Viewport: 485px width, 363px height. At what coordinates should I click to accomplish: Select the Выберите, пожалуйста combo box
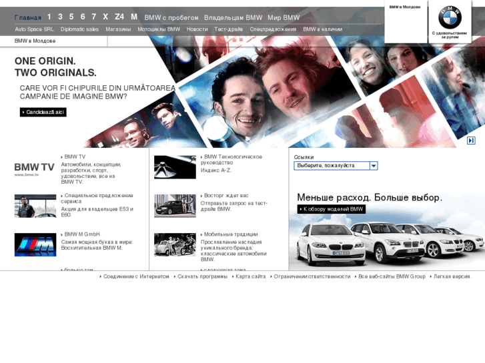coord(336,166)
